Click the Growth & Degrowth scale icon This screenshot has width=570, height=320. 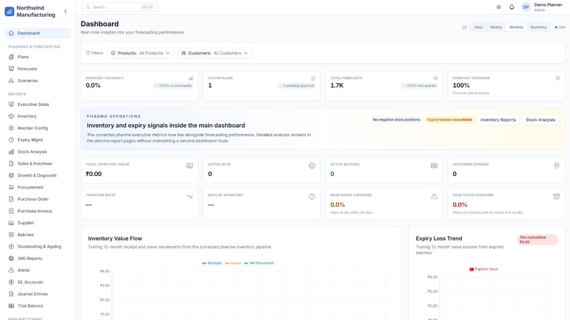[x=11, y=175]
